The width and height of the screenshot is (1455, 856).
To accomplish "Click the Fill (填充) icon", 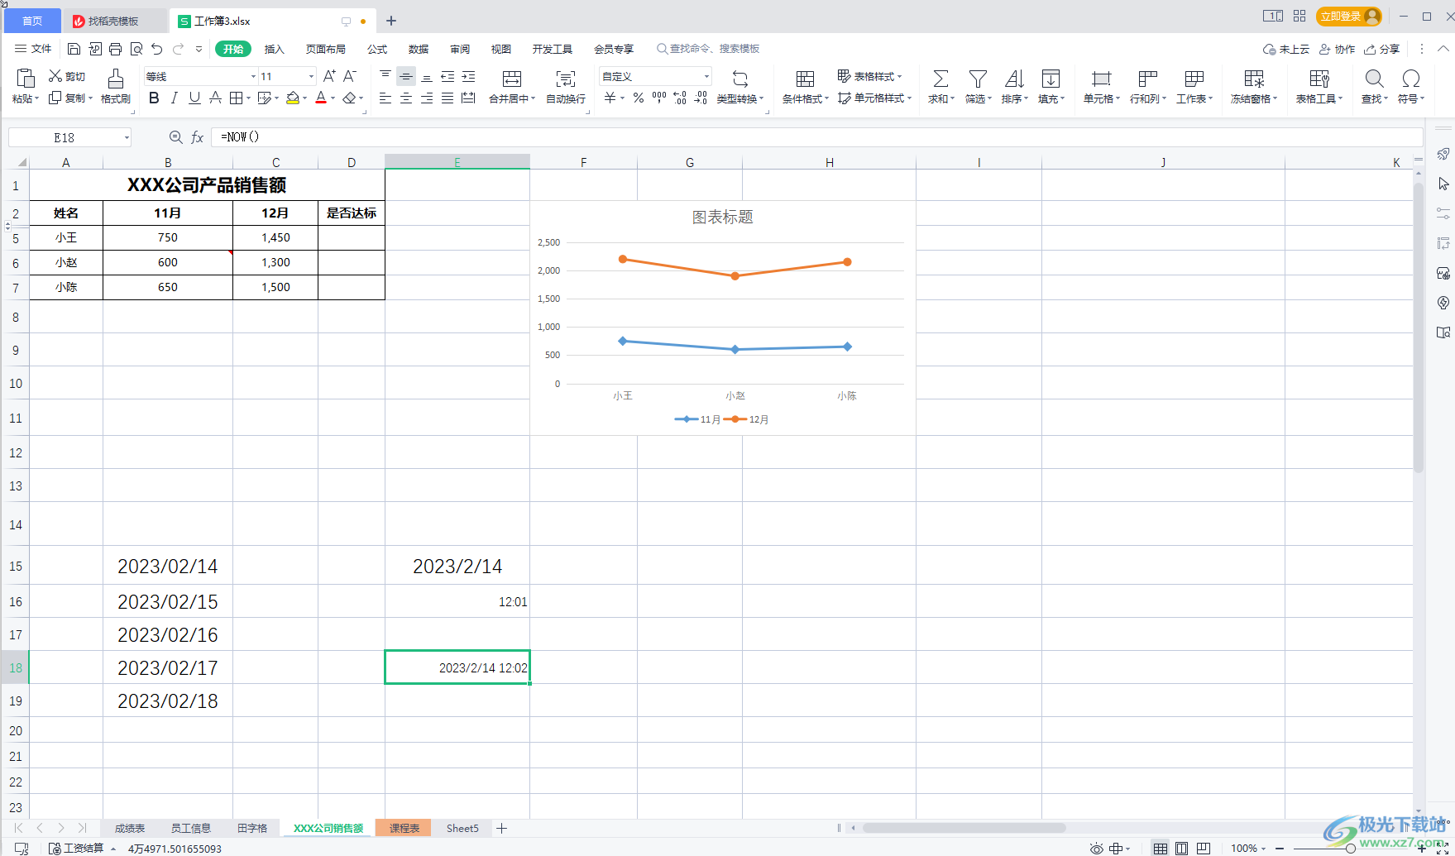I will click(1051, 79).
